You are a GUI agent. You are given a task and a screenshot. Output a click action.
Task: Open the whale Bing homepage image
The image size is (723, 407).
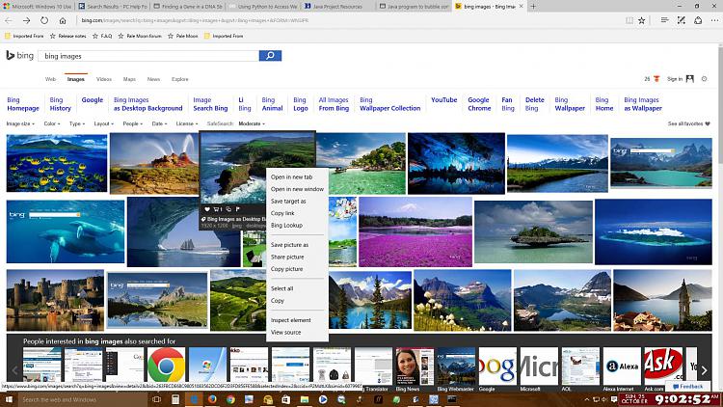pos(66,231)
